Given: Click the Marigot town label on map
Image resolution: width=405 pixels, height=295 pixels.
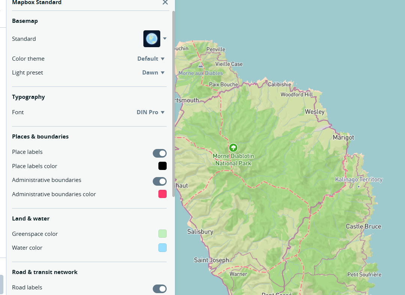Looking at the screenshot, I should tap(343, 137).
